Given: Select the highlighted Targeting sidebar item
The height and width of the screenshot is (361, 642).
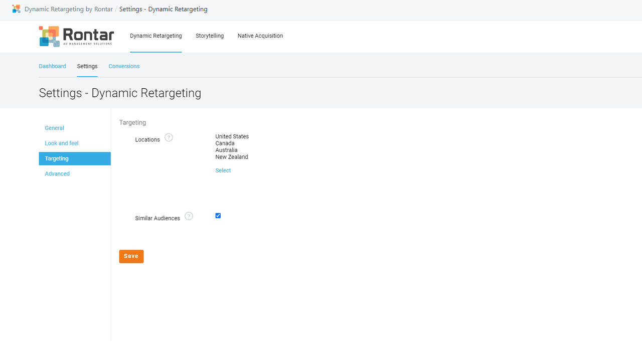Looking at the screenshot, I should (x=56, y=158).
